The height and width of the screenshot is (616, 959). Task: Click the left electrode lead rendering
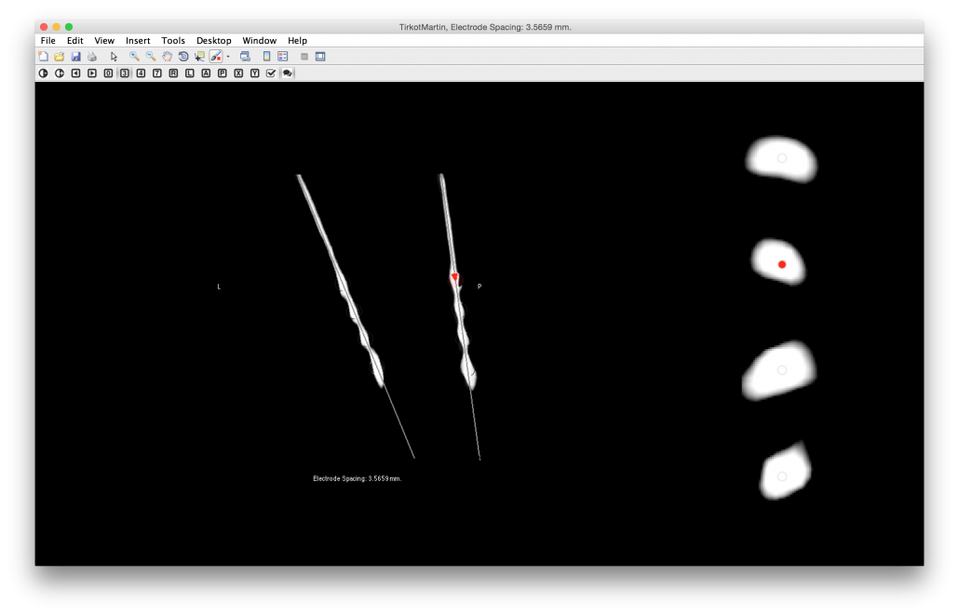(x=342, y=282)
